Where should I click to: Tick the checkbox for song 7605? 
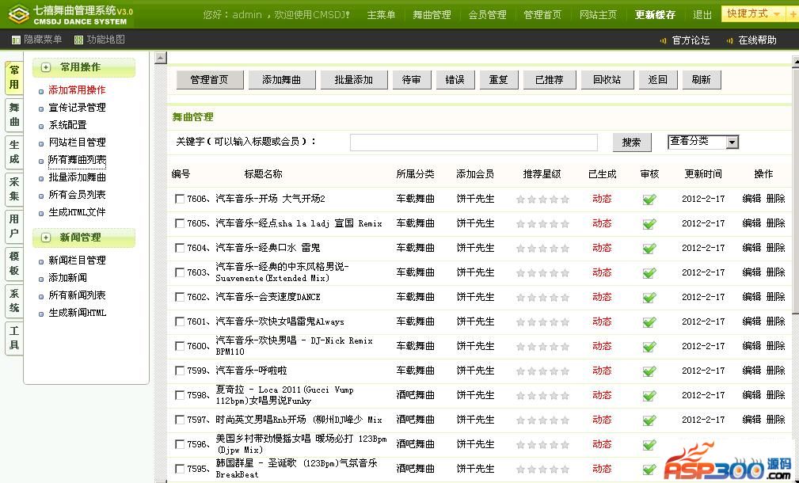pos(180,223)
